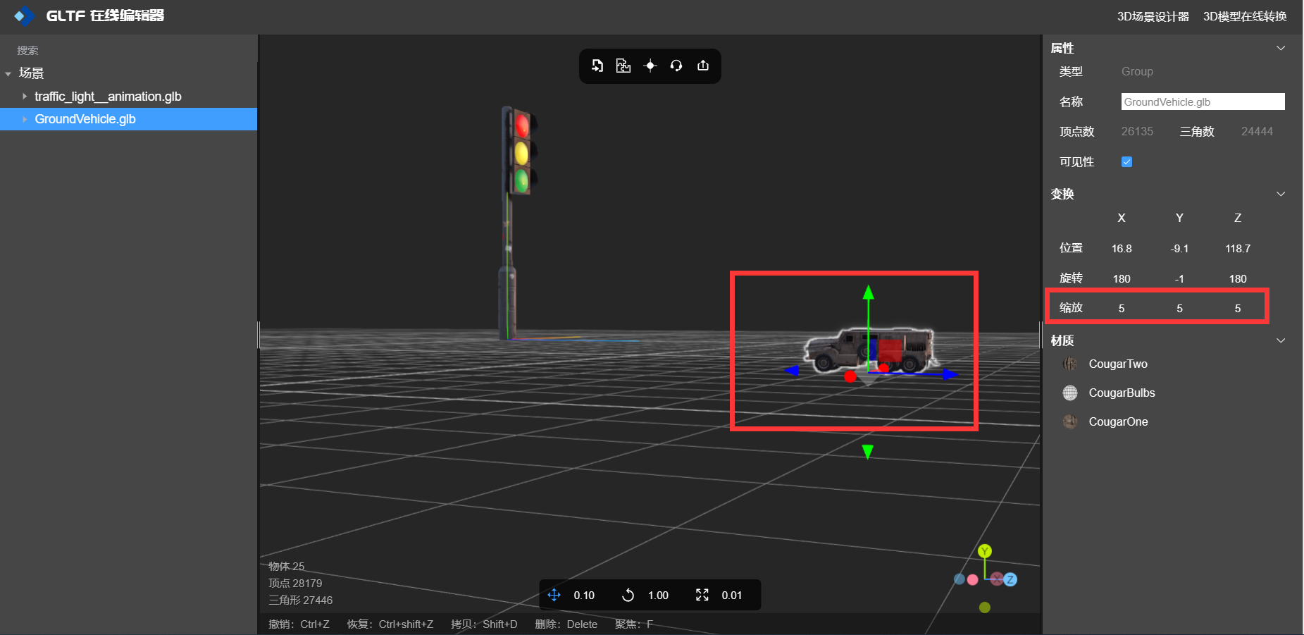Click the GLTF editor logo icon
Viewport: 1304px width, 635px height.
coord(24,16)
